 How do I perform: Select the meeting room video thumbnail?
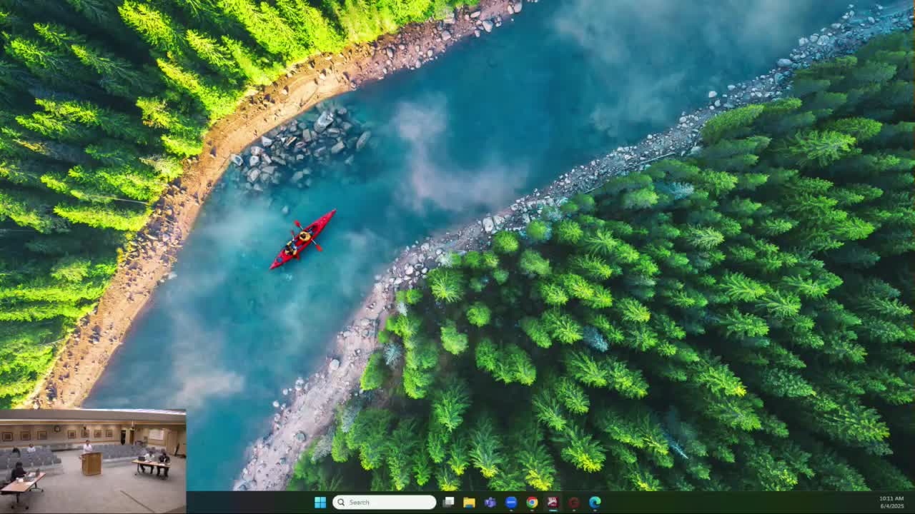[93, 461]
